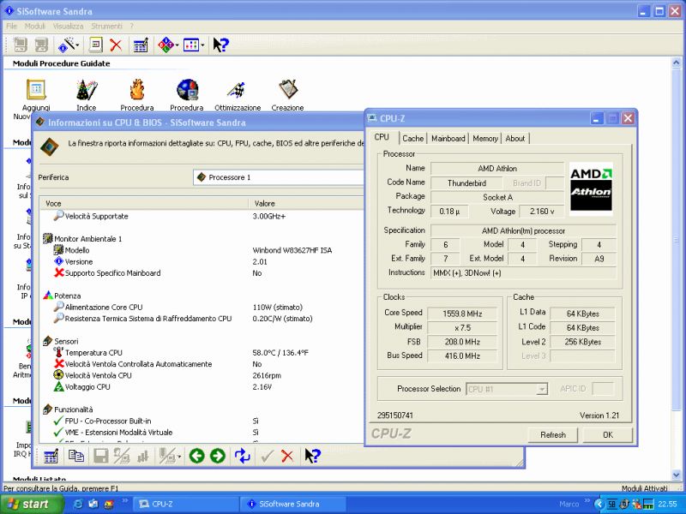The height and width of the screenshot is (514, 686).
Task: Open the globe Procedura module icon
Action: tap(187, 90)
